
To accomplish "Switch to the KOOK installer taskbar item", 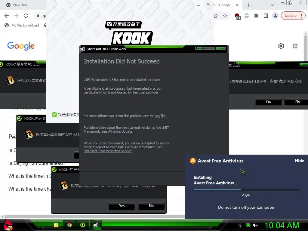I will 83,225.
